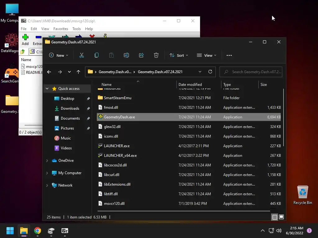Viewport: 318px width, 238px height.
Task: Go back with the left arrow button
Action: 49,72
